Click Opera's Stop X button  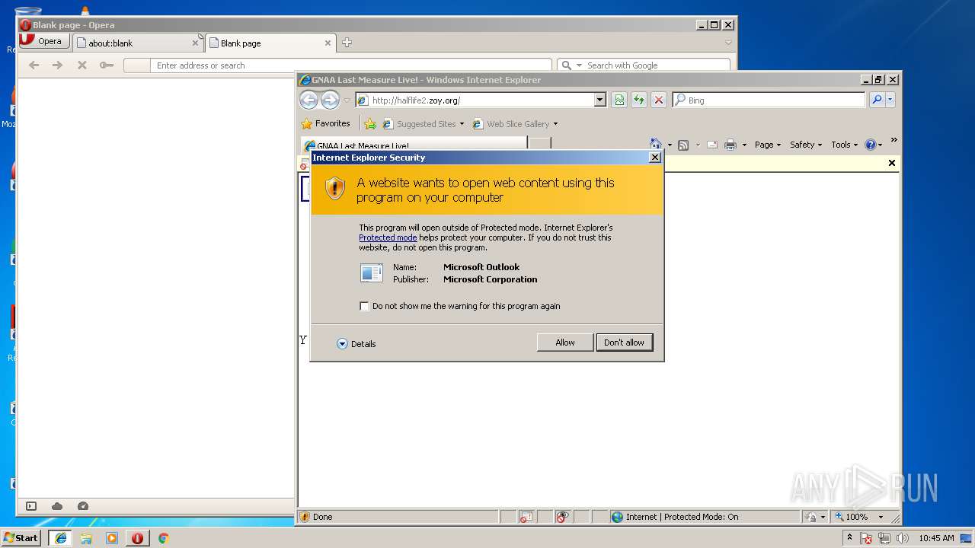pyautogui.click(x=82, y=65)
